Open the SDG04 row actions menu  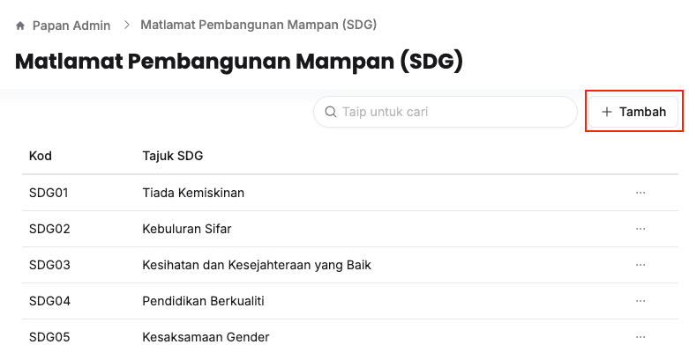[640, 301]
